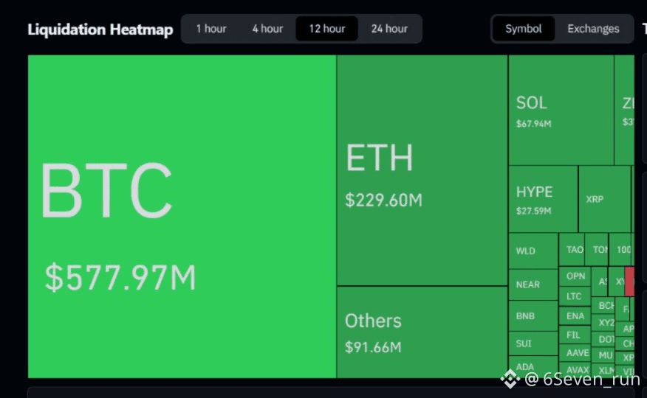647x398 pixels.
Task: Click the FIL heatmap tile
Action: 575,335
